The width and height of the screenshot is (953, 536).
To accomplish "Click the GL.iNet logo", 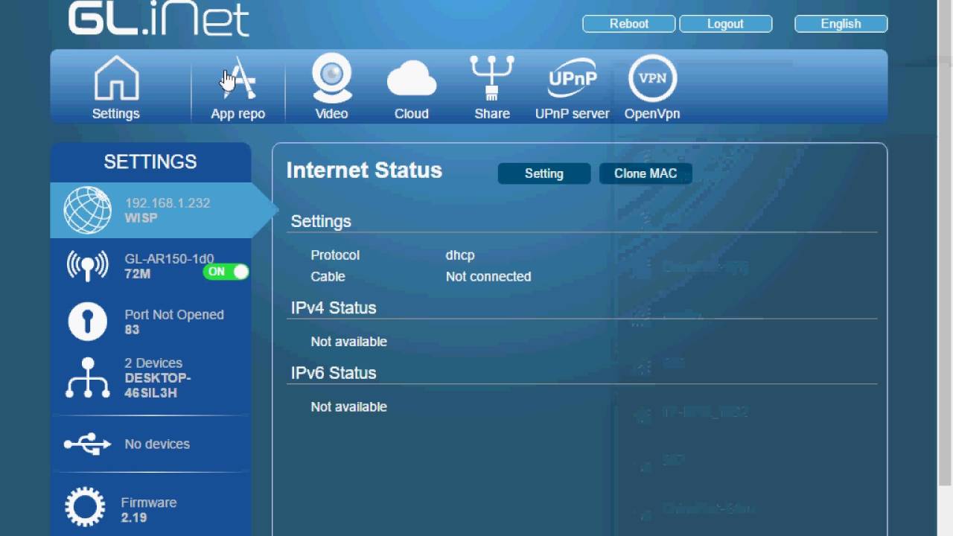I will 159,19.
